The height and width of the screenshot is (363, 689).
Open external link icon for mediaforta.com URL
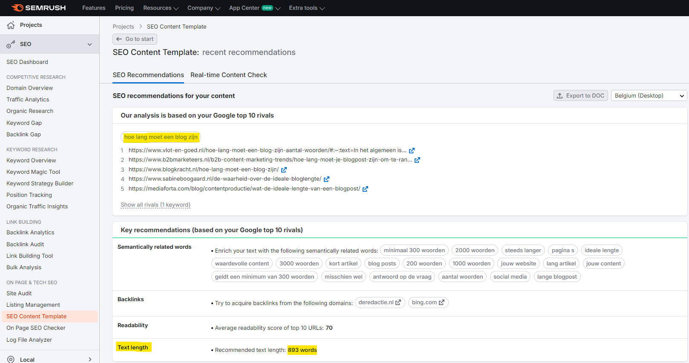tap(365, 189)
